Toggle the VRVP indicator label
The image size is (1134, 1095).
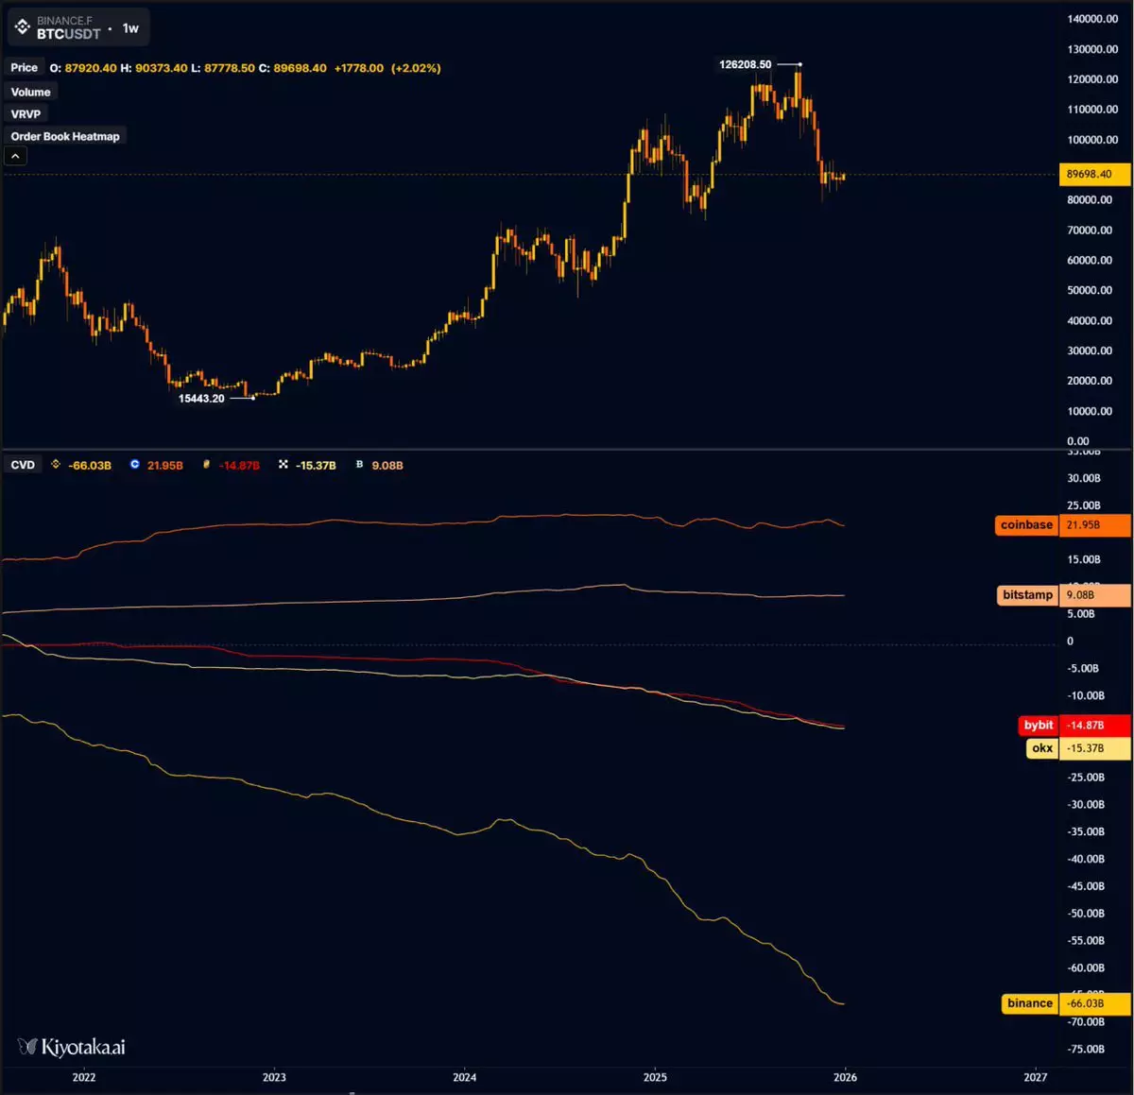pyautogui.click(x=26, y=114)
